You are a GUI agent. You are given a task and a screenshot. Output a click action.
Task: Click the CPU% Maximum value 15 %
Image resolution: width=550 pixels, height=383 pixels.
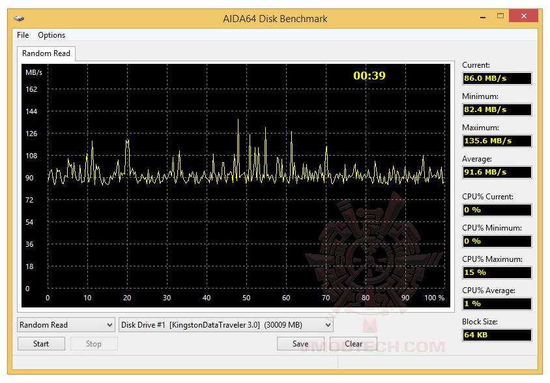click(x=497, y=272)
